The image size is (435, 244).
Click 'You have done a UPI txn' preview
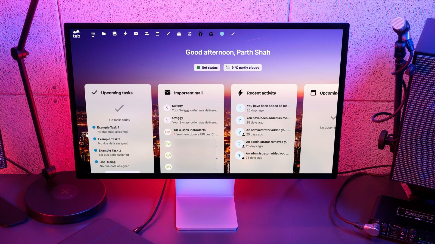tap(197, 134)
